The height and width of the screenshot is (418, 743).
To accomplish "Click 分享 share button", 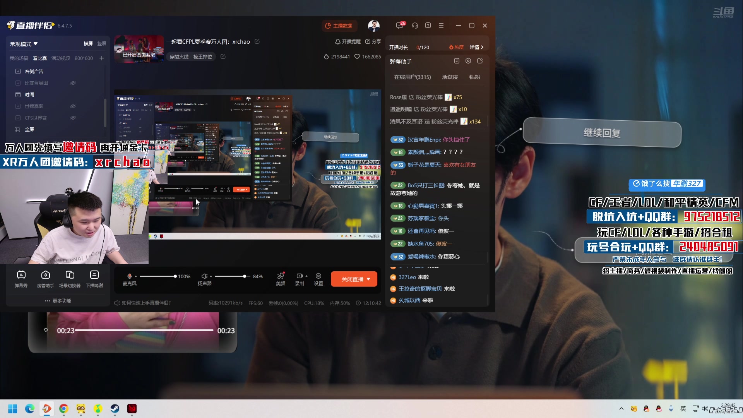I will (x=373, y=41).
